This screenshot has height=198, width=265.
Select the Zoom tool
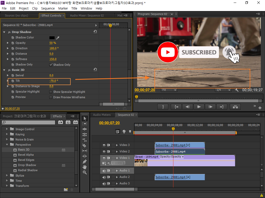(85, 172)
